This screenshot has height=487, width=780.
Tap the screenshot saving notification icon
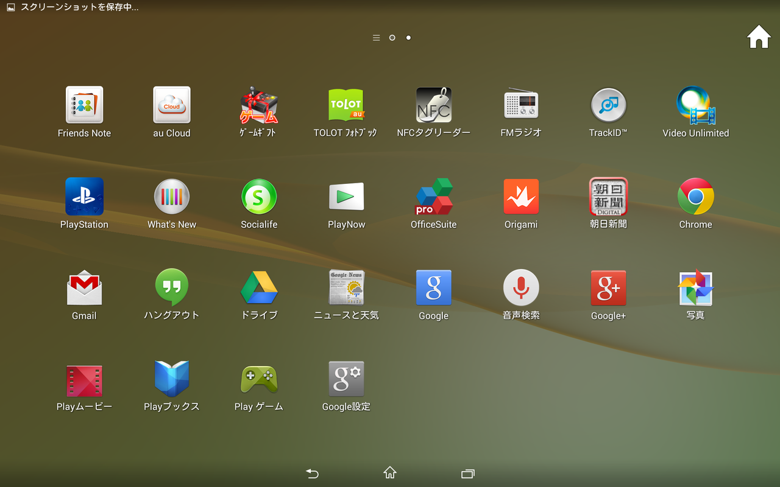click(x=10, y=7)
